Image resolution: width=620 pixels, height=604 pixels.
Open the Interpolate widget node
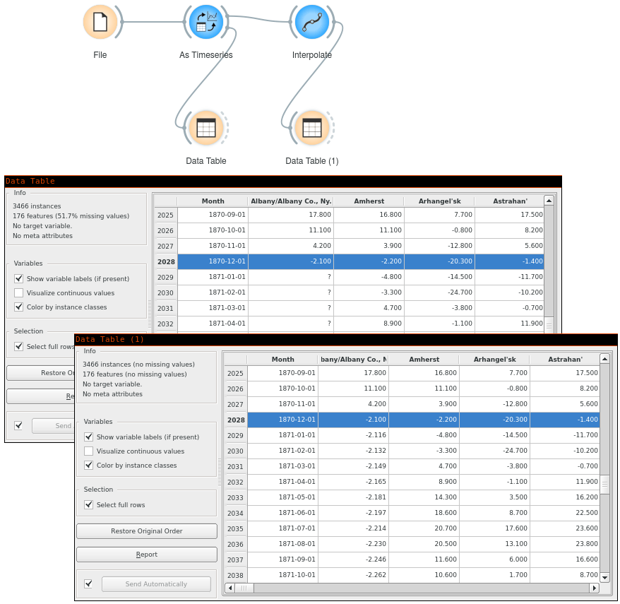click(311, 22)
